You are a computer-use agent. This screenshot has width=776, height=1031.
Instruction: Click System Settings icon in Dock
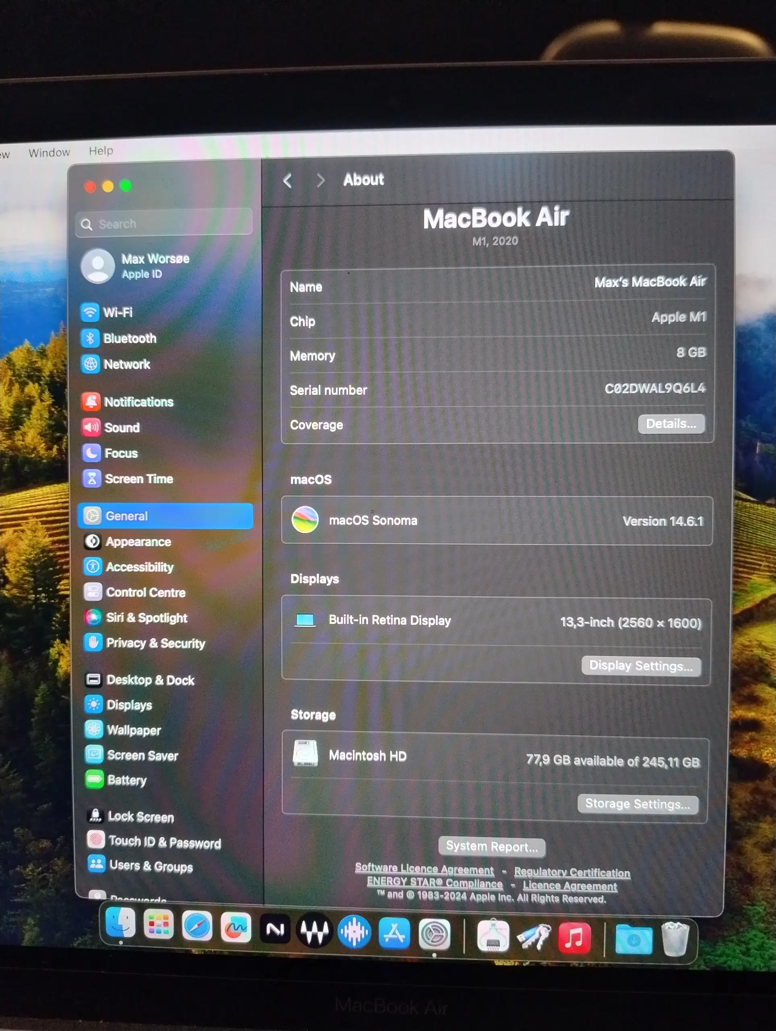pos(435,935)
